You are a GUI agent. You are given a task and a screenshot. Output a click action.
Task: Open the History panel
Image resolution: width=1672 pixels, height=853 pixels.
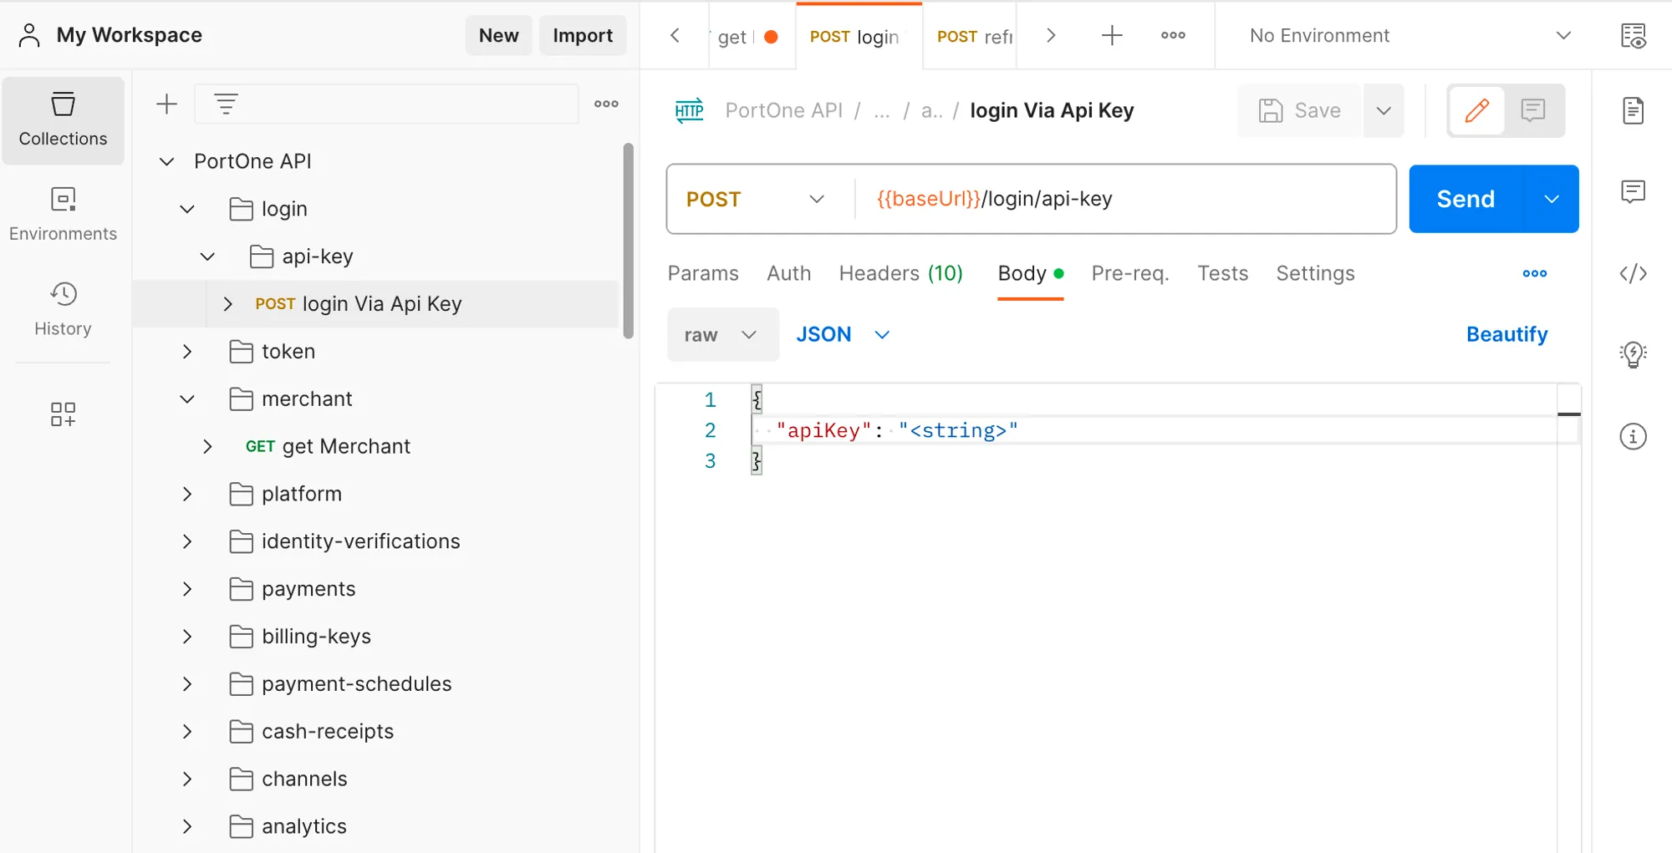point(63,309)
